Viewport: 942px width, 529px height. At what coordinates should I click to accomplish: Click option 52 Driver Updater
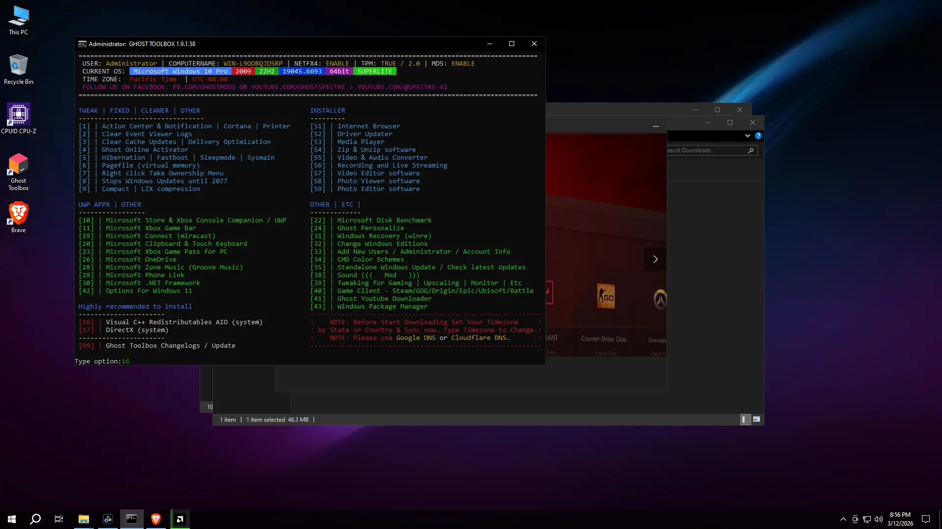pos(351,134)
